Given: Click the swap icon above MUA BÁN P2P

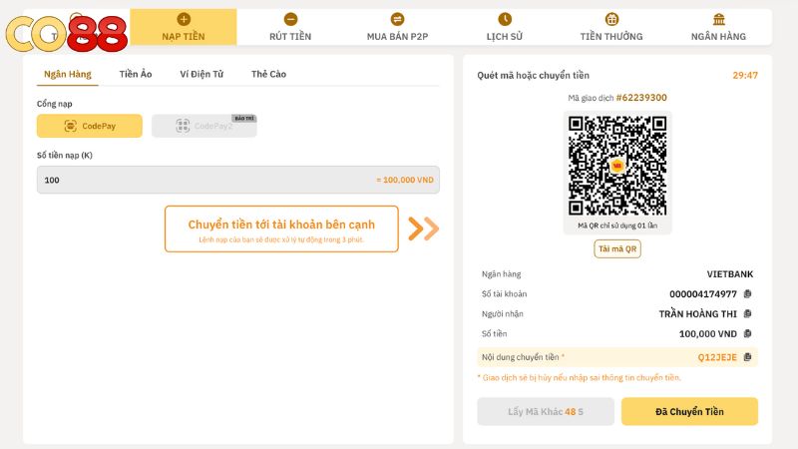Looking at the screenshot, I should tap(397, 19).
